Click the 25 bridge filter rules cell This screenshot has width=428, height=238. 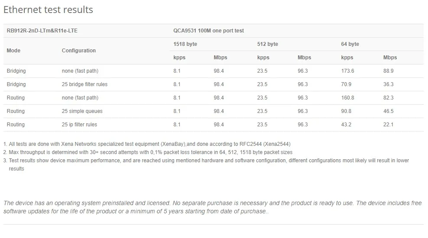pos(84,84)
